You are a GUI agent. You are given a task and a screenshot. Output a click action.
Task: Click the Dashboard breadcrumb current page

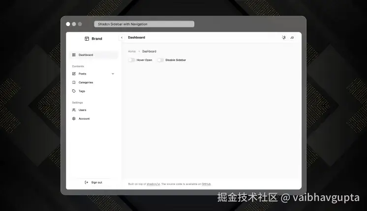149,52
